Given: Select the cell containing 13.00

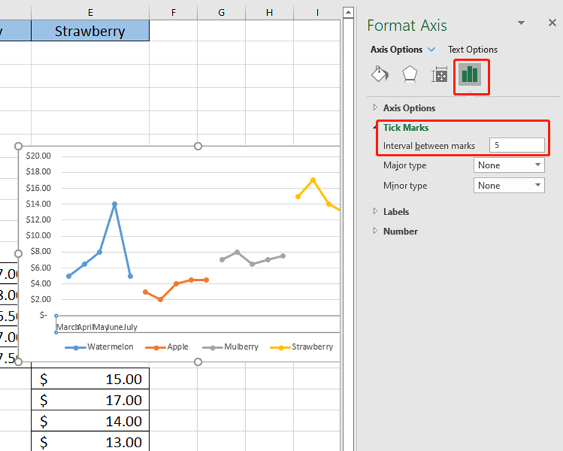Looking at the screenshot, I should [x=90, y=442].
